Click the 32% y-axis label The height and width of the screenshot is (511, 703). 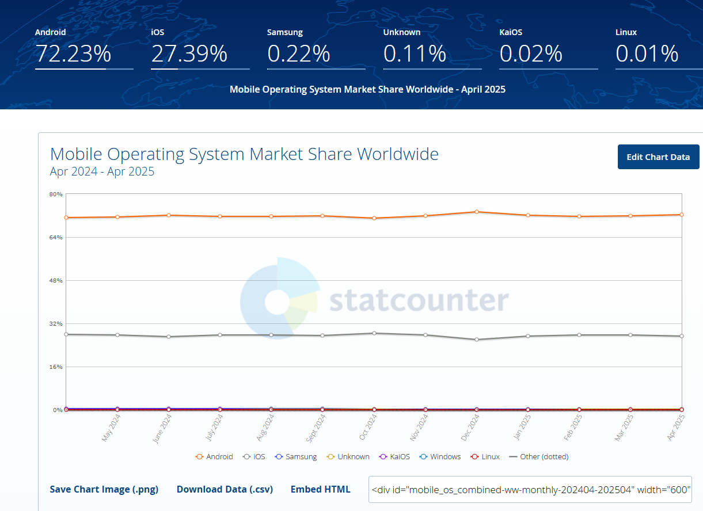[x=56, y=323]
